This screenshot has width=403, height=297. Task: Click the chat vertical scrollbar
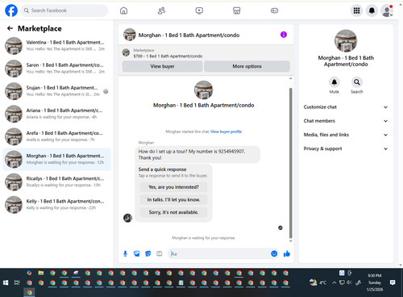(x=290, y=163)
